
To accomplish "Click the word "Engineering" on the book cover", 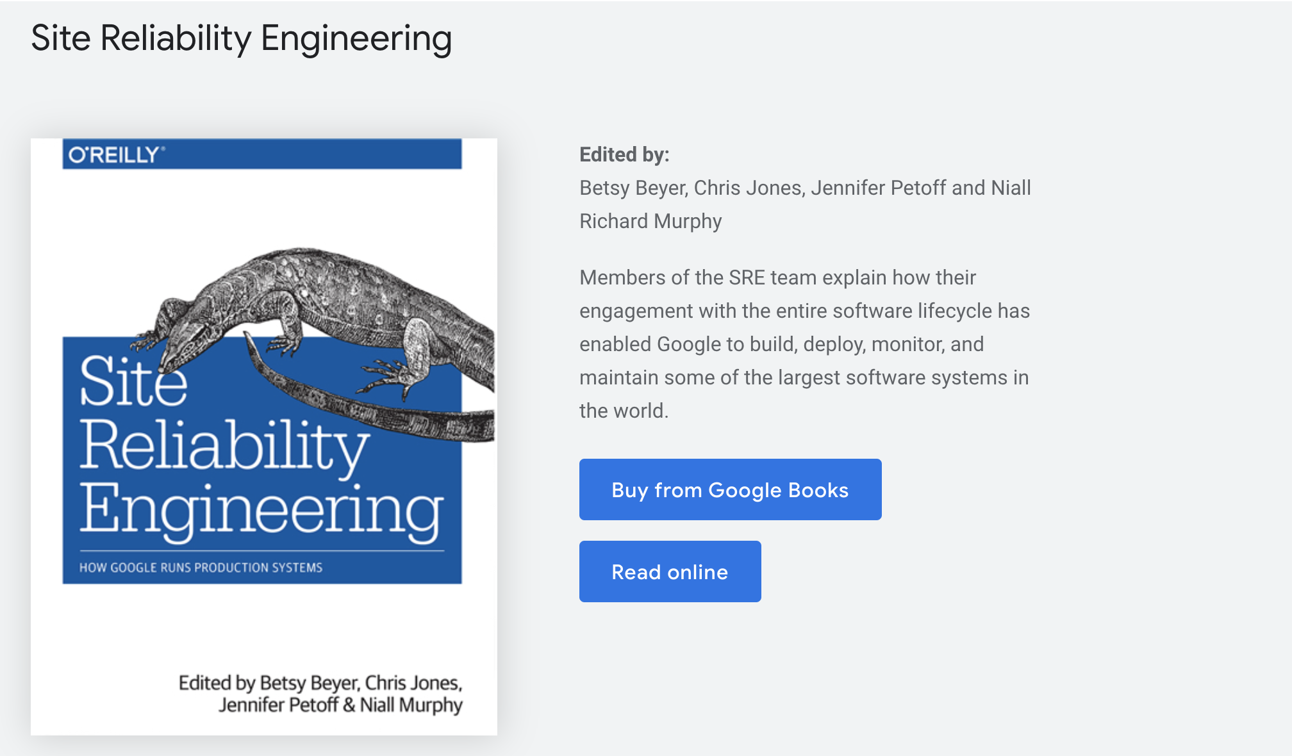I will 261,511.
